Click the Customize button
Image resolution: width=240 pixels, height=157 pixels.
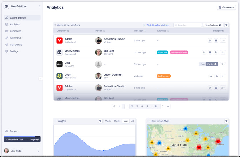click(226, 7)
